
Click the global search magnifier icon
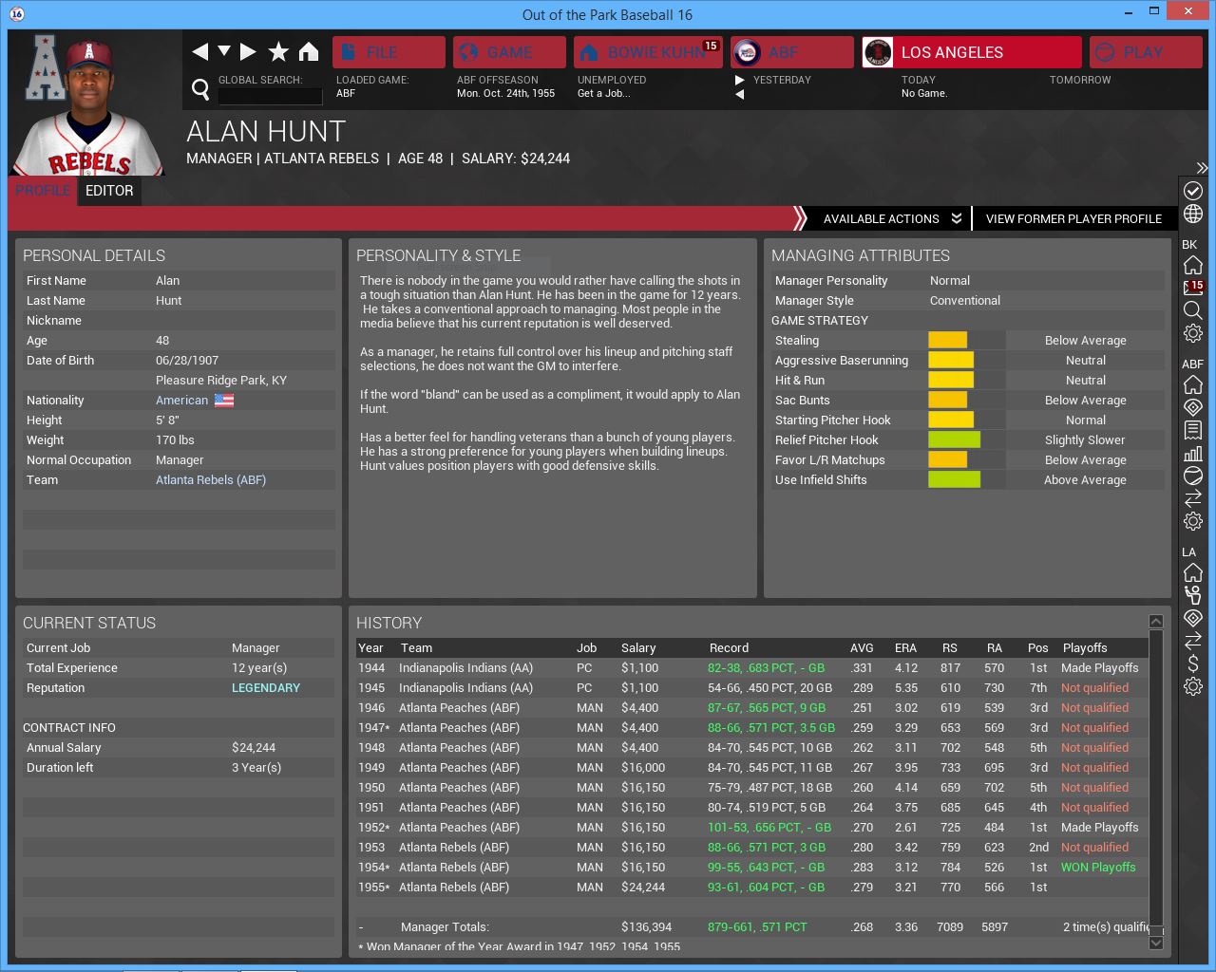pyautogui.click(x=200, y=89)
